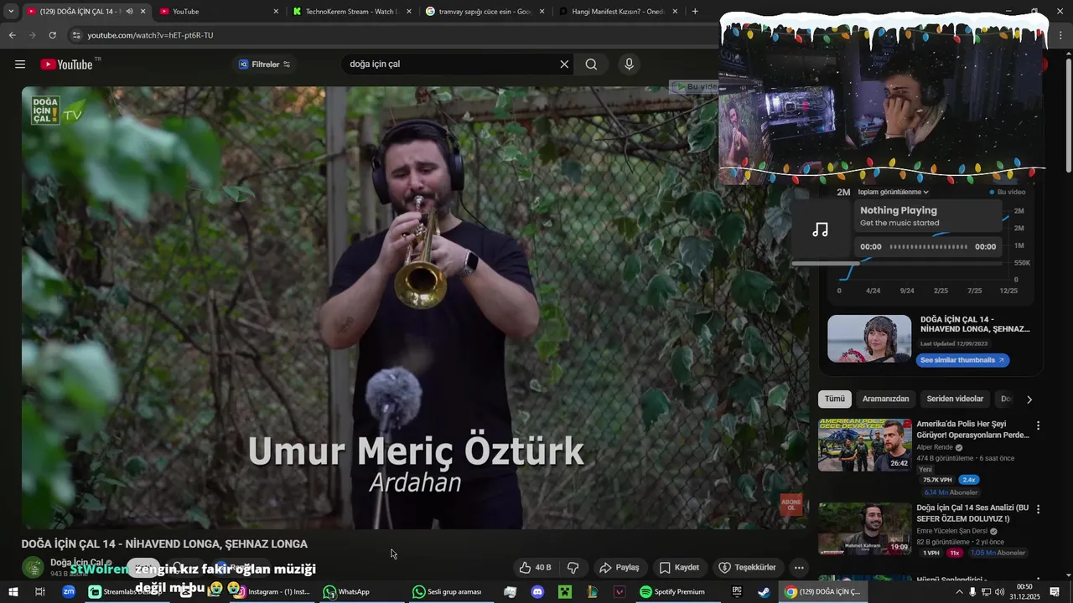Open Discord from the taskbar
Image resolution: width=1073 pixels, height=603 pixels.
coord(537,591)
